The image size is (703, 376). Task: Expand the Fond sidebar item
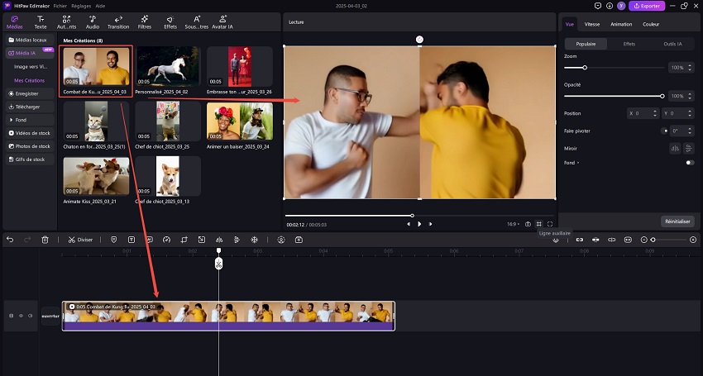coord(30,120)
